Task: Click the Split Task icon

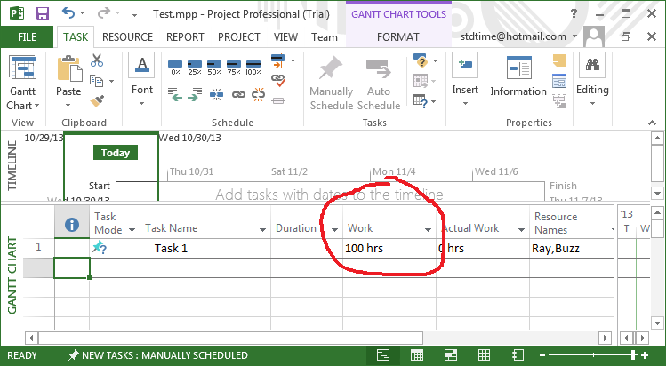Action: (217, 94)
